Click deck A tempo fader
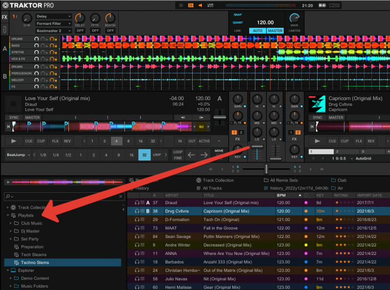This screenshot has height=290, width=390. click(220, 117)
